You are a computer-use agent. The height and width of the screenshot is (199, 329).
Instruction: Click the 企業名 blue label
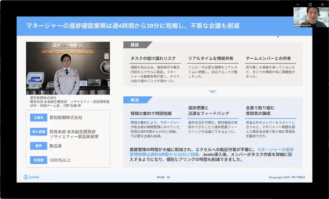38,118
